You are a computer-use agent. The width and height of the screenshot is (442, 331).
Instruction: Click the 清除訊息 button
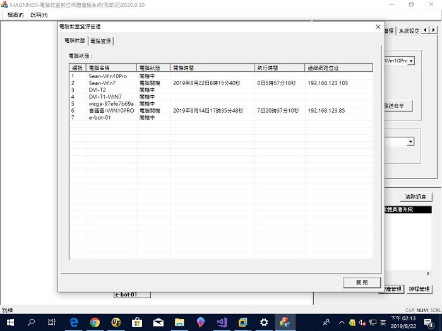click(415, 197)
